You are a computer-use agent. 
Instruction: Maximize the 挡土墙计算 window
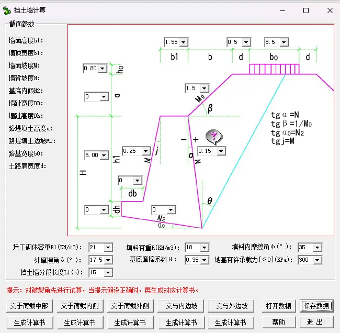306,10
